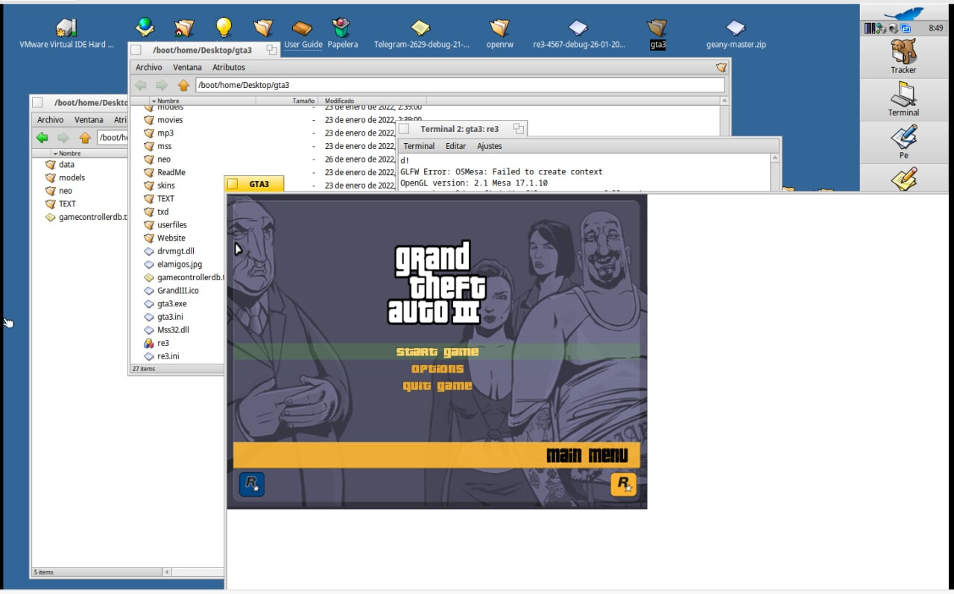Click the elamigos.jpg file icon
This screenshot has height=594, width=954.
149,264
